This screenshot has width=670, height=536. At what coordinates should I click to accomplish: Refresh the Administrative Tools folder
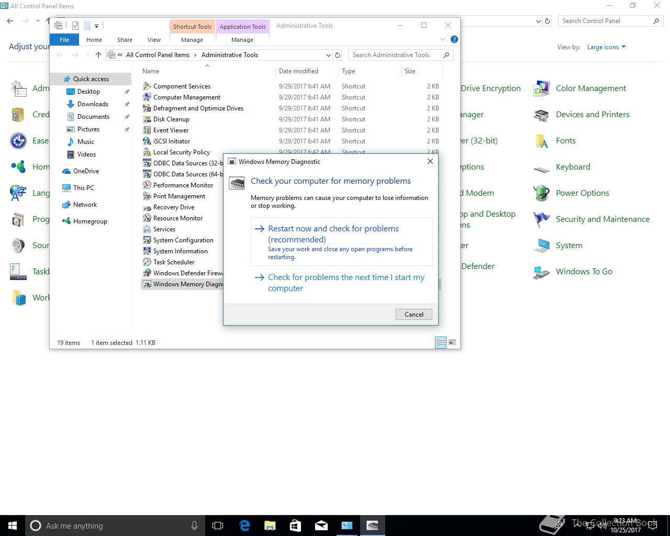(338, 55)
